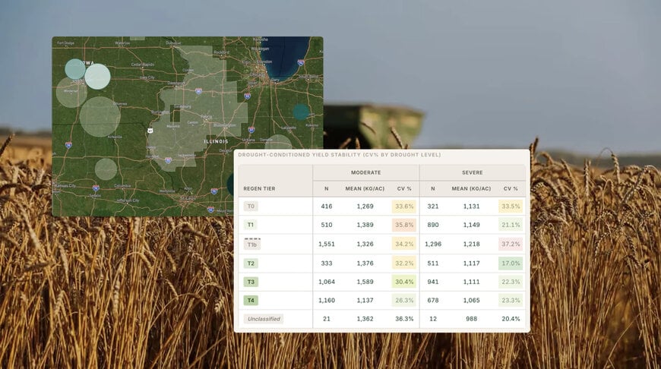Select the T3 regen tier badge
Image resolution: width=661 pixels, height=369 pixels.
pyautogui.click(x=251, y=282)
